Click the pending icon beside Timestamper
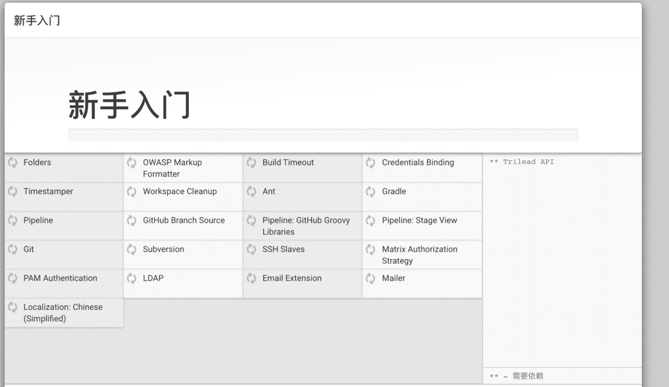The image size is (669, 387). (13, 192)
